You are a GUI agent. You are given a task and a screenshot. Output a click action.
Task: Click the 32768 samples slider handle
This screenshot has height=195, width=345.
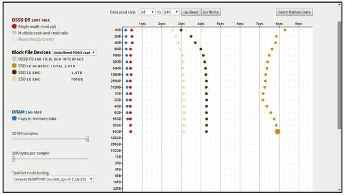click(x=87, y=139)
